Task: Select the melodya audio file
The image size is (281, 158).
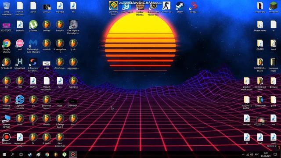Action: tap(60, 7)
